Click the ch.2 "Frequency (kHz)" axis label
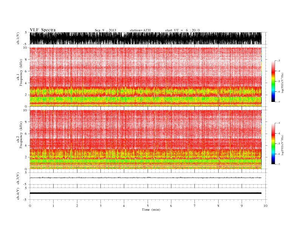Screen dimensions: 299x231 click(x=21, y=135)
